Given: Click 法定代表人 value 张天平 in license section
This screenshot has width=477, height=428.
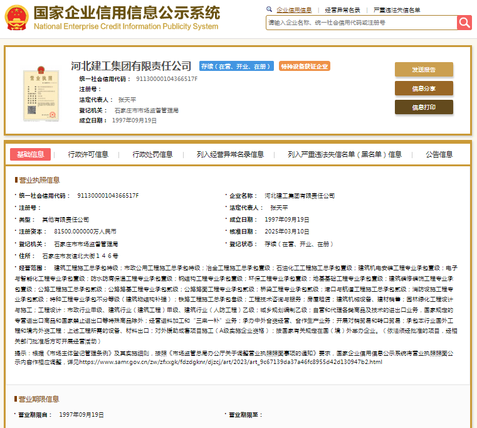Looking at the screenshot, I should (279, 208).
